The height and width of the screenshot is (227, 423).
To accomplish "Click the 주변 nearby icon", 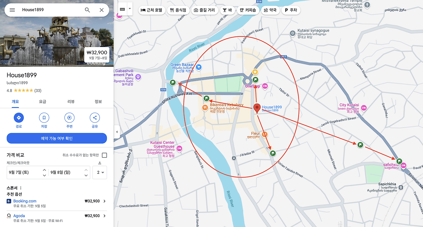I will click(x=69, y=118).
